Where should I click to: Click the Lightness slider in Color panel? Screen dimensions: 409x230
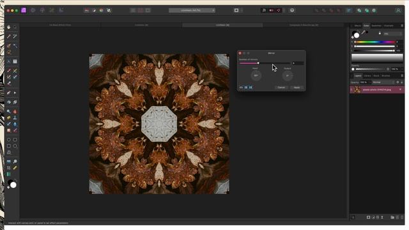pyautogui.click(x=375, y=50)
